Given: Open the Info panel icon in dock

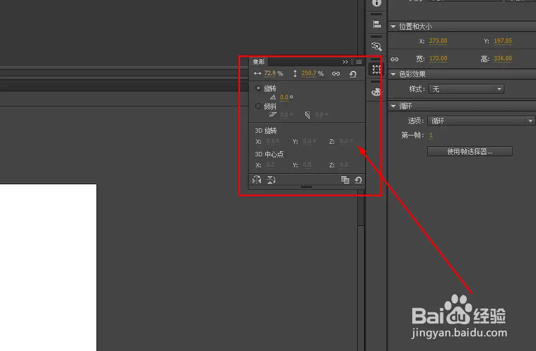Looking at the screenshot, I should click(377, 2).
